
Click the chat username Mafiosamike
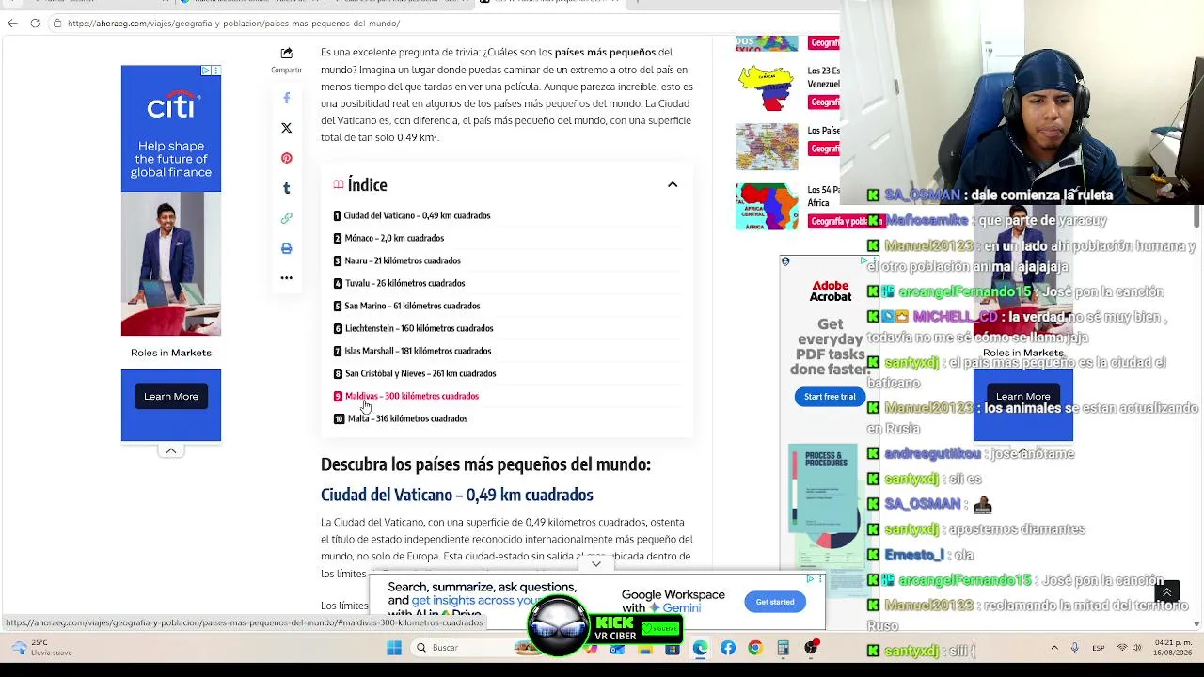coord(927,220)
